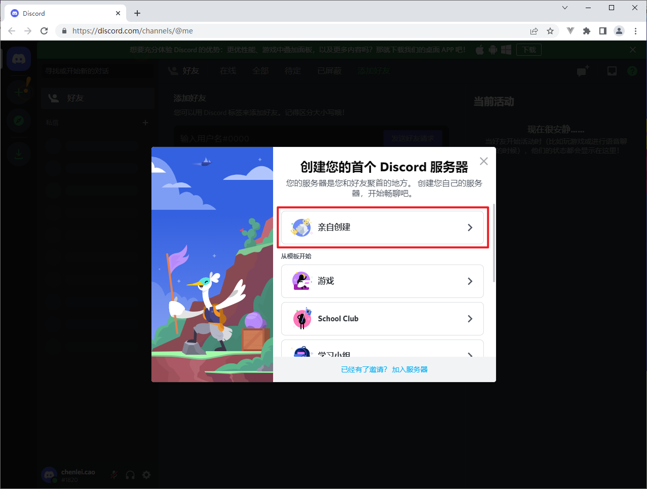Switch to the 全部 all tab
The width and height of the screenshot is (647, 489).
click(x=260, y=71)
